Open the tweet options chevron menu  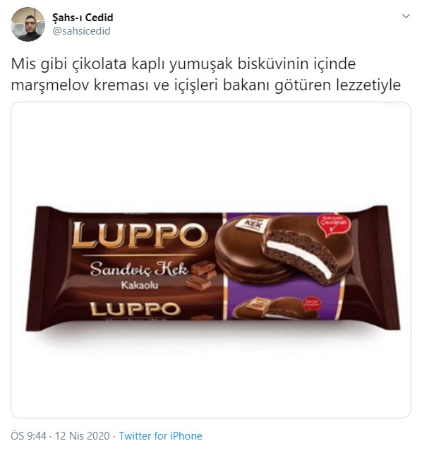[x=406, y=16]
